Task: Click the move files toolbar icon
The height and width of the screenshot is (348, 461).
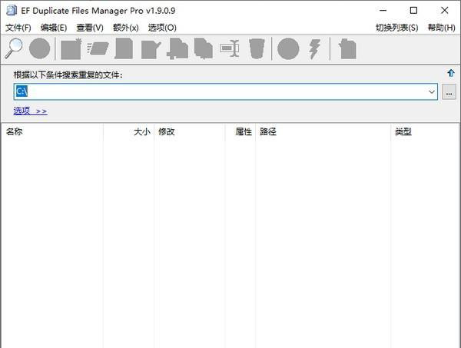Action: coord(204,48)
